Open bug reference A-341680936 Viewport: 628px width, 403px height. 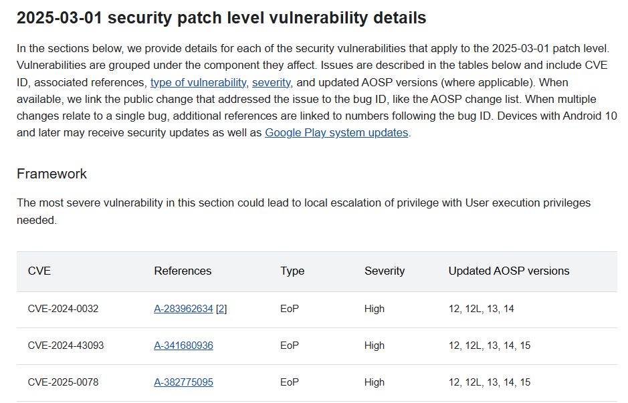coord(183,346)
